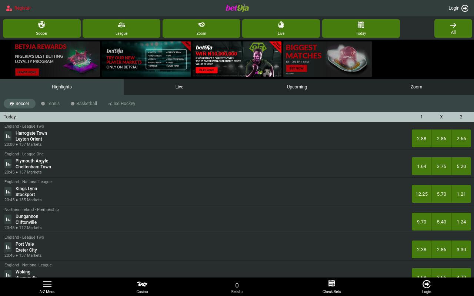This screenshot has height=296, width=474.
Task: Select the Tennis sport filter
Action: click(x=50, y=104)
